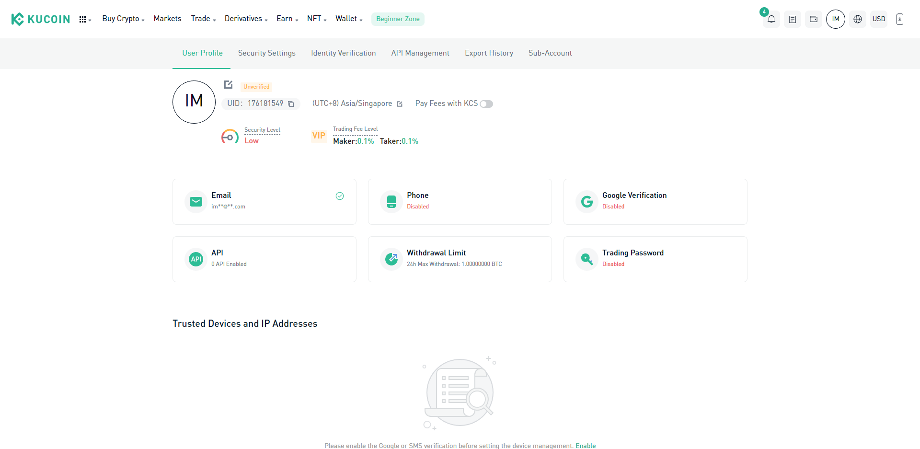Expand the Trade dropdown menu

point(203,19)
